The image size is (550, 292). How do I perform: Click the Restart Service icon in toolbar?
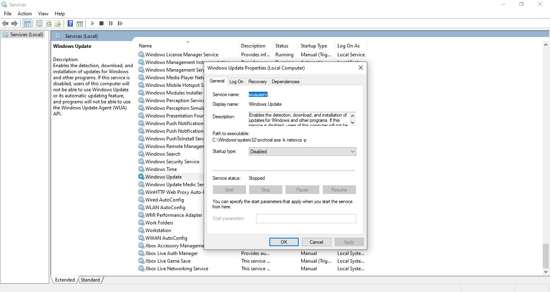[120, 23]
